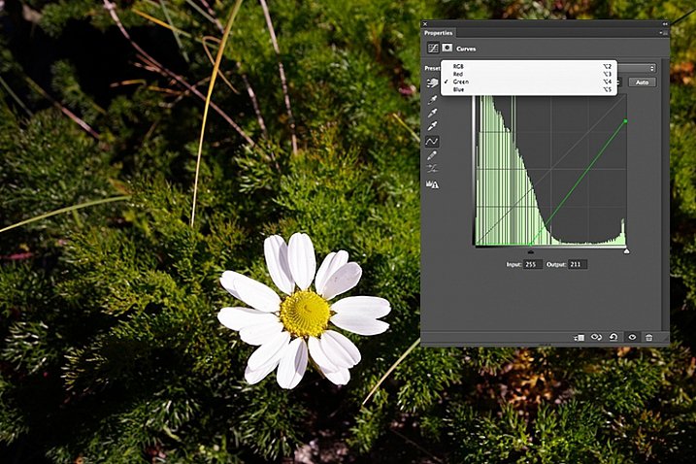Open the Properties panel flyout menu
Viewport: 696px width, 464px height.
click(662, 33)
